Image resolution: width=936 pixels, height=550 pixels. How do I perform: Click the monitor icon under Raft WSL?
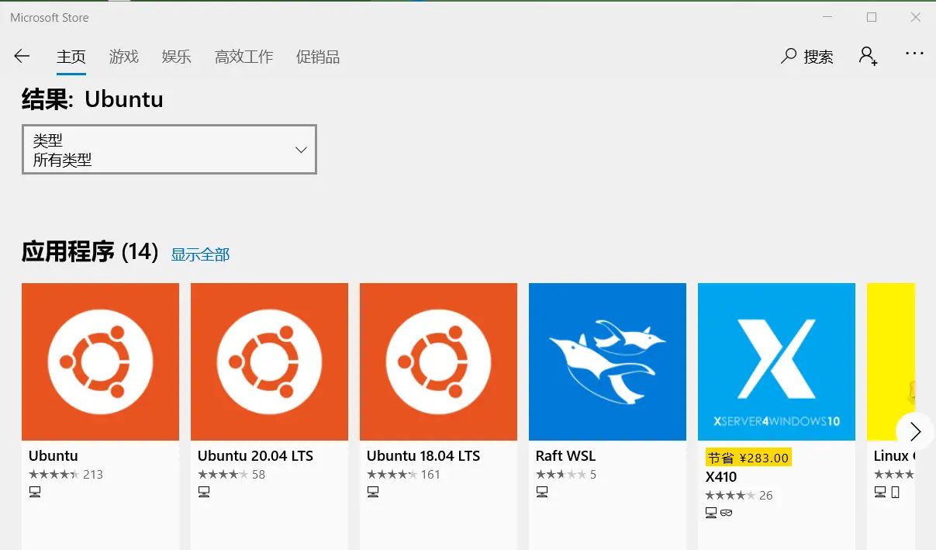pos(541,492)
